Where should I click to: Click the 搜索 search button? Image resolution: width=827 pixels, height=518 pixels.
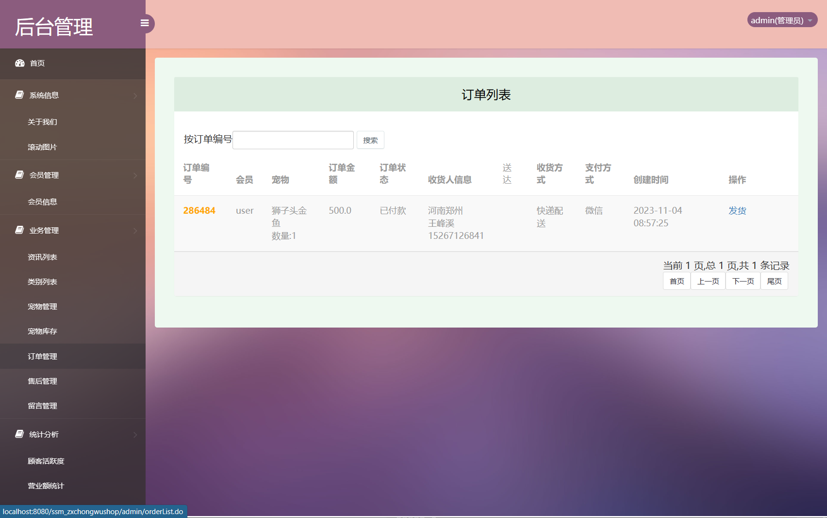pos(370,140)
